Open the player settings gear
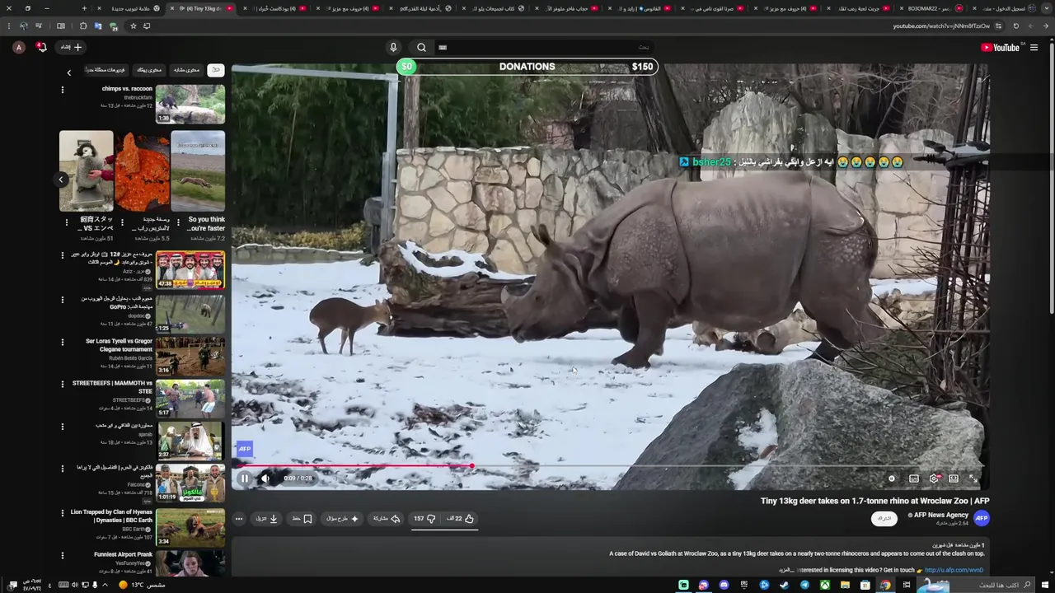The height and width of the screenshot is (593, 1055). click(934, 479)
